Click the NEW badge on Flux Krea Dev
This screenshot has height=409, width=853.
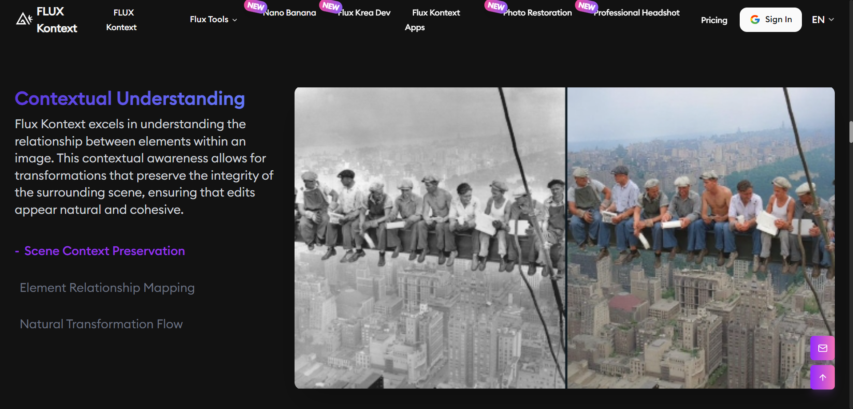tap(331, 6)
